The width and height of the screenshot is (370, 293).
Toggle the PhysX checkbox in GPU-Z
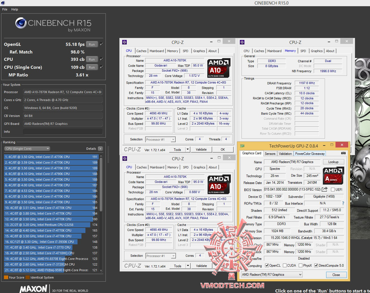[x=300, y=266]
